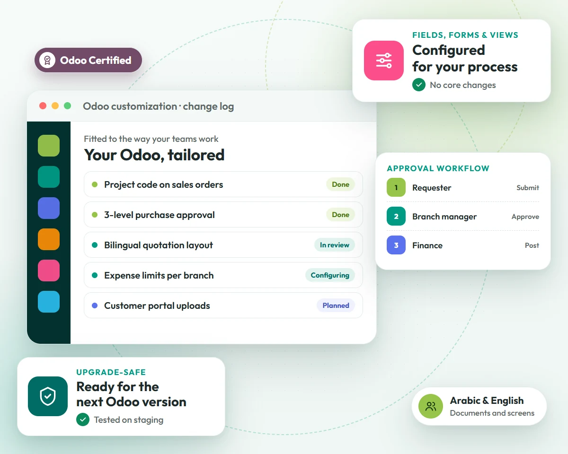Click step number 1 badge for Requester

pyautogui.click(x=396, y=188)
